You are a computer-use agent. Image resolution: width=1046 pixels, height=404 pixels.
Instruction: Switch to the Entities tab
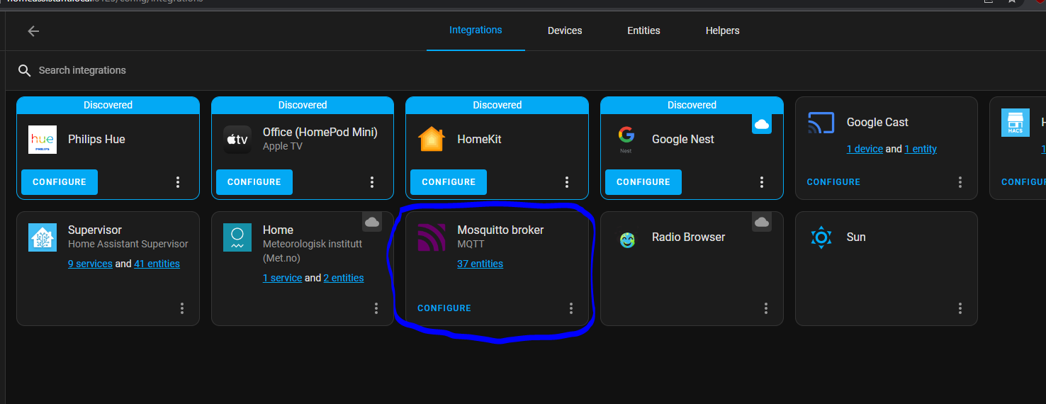click(643, 30)
